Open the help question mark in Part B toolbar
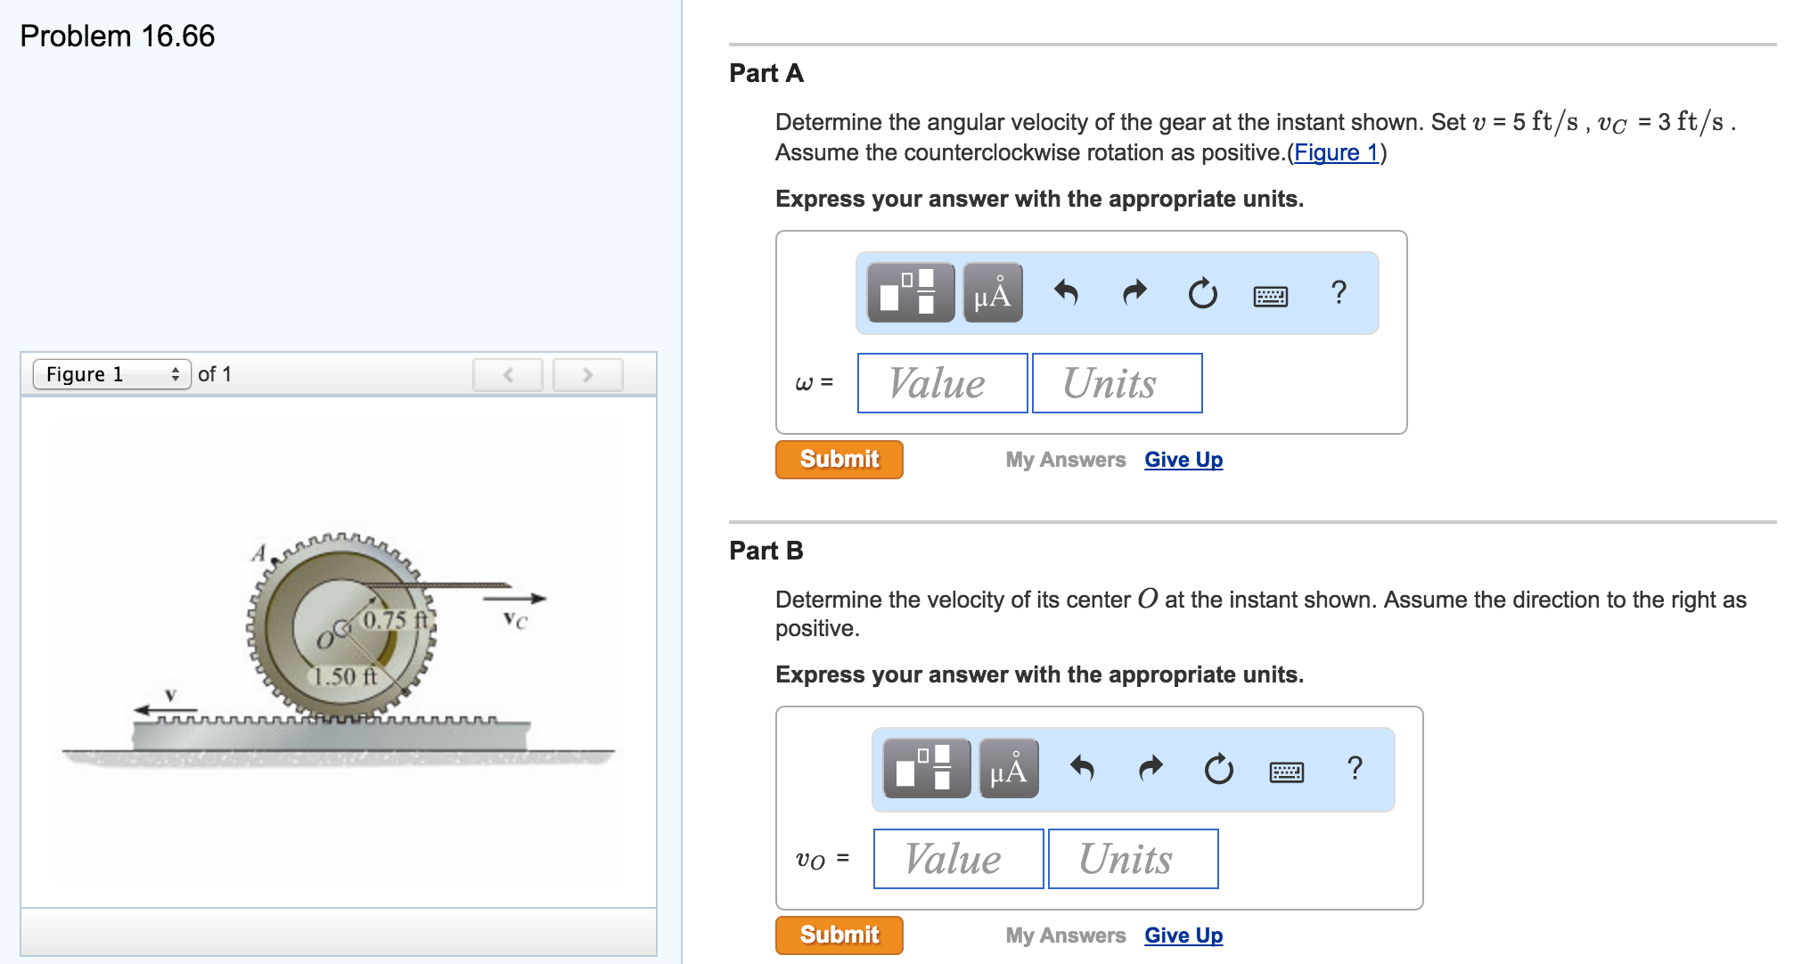Image resolution: width=1818 pixels, height=964 pixels. (1355, 770)
